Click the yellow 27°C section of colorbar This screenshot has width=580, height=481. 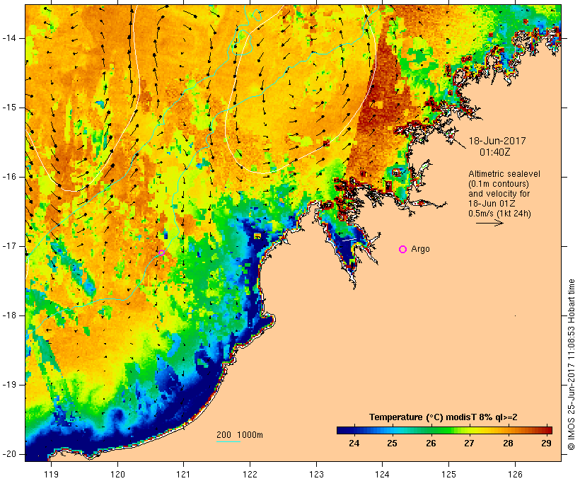(x=470, y=430)
